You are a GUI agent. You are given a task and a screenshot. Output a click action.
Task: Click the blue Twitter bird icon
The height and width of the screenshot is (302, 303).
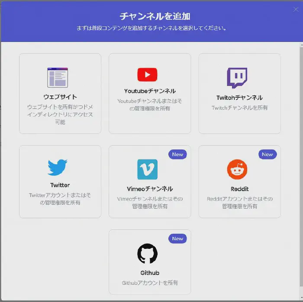[x=58, y=167]
